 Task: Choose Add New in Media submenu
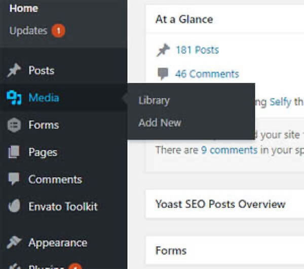coord(160,122)
